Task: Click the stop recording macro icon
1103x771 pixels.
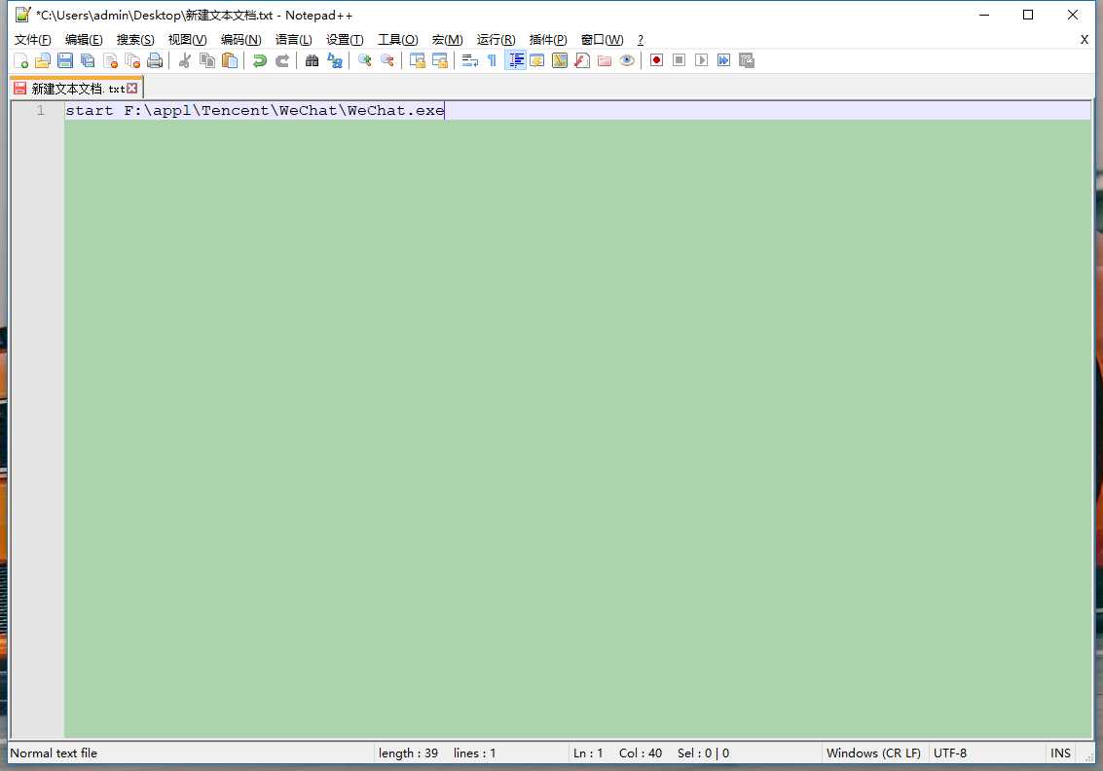Action: 679,60
